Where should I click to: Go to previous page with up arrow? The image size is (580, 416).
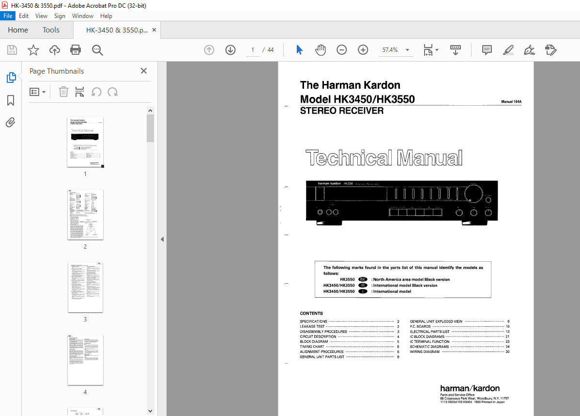(209, 50)
